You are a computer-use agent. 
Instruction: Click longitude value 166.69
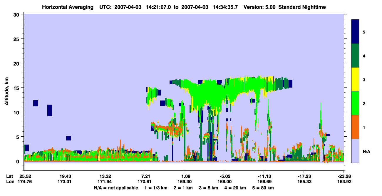pyautogui.click(x=264, y=182)
